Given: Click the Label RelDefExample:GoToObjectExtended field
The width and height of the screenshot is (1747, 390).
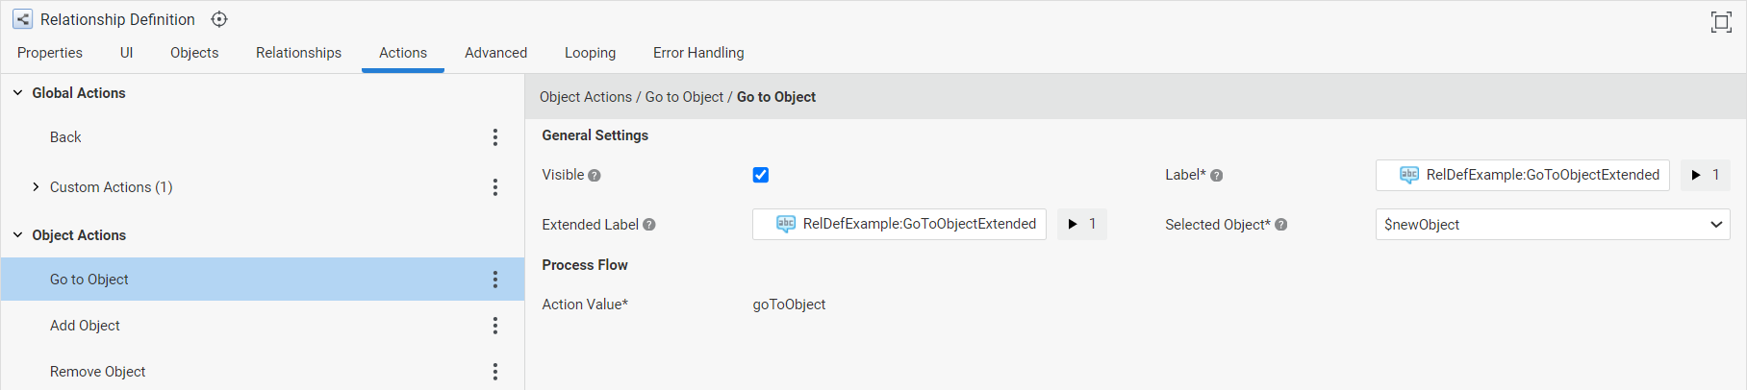Looking at the screenshot, I should pos(1523,175).
